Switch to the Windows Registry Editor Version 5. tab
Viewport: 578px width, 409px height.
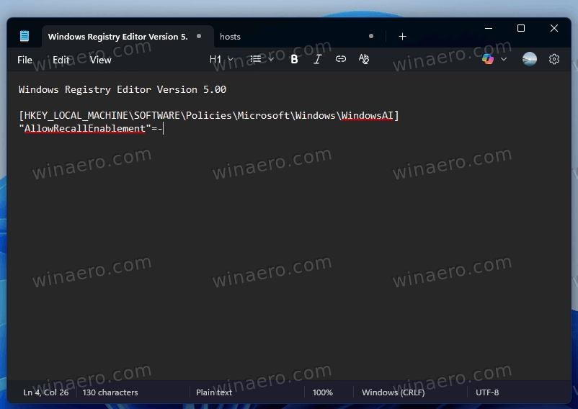pyautogui.click(x=128, y=37)
